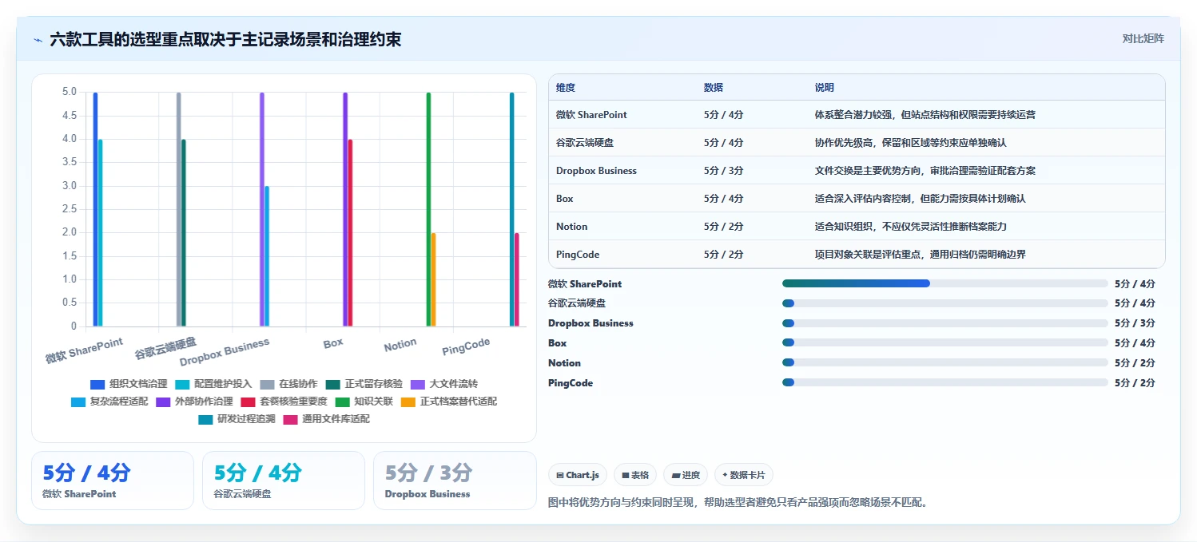Toggle the 复杂流程适配 legend entry
Screen dimensions: 1197x542
109,402
